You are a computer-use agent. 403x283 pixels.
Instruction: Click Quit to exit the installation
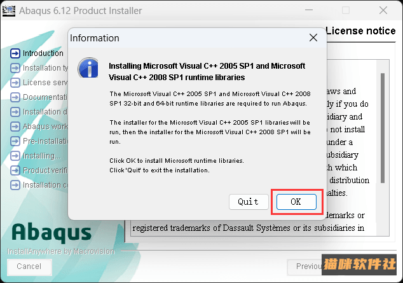[249, 202]
